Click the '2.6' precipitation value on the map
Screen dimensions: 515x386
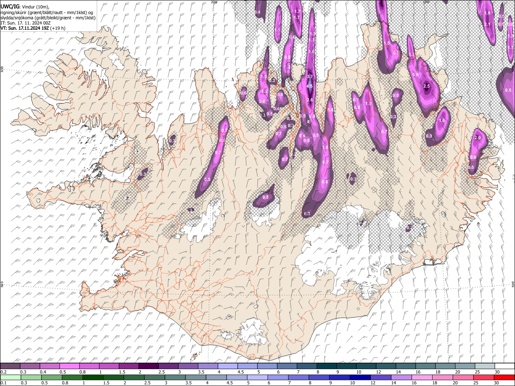point(310,100)
